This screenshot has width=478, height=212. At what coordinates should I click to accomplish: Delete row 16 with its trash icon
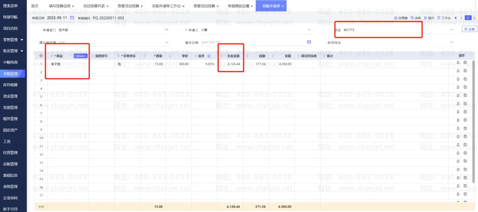[458, 187]
